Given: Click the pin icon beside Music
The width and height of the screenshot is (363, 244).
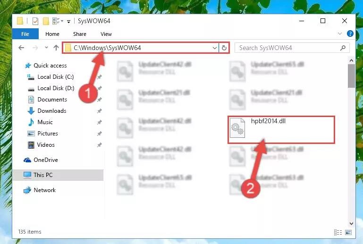Looking at the screenshot, I should pos(100,122).
